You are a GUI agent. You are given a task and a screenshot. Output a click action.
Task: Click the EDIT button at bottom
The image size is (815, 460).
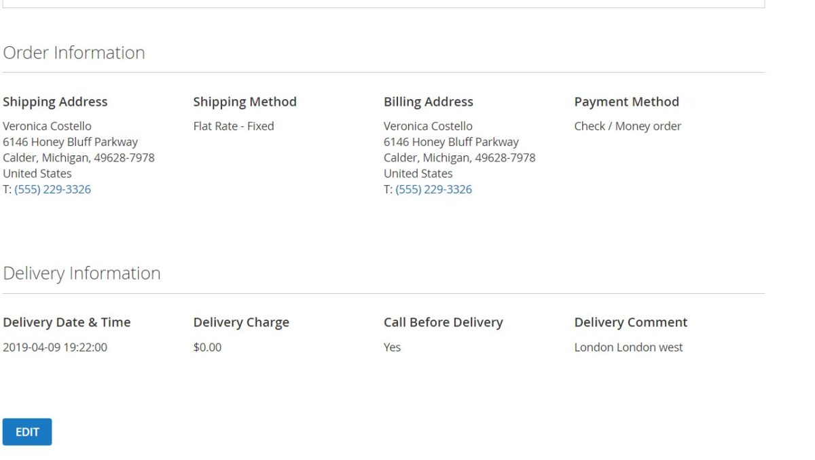(27, 432)
